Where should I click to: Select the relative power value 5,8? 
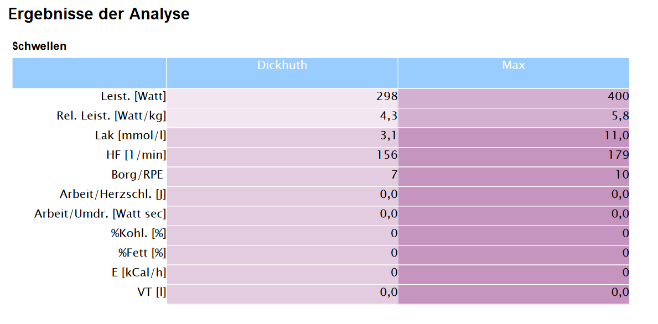(x=621, y=116)
